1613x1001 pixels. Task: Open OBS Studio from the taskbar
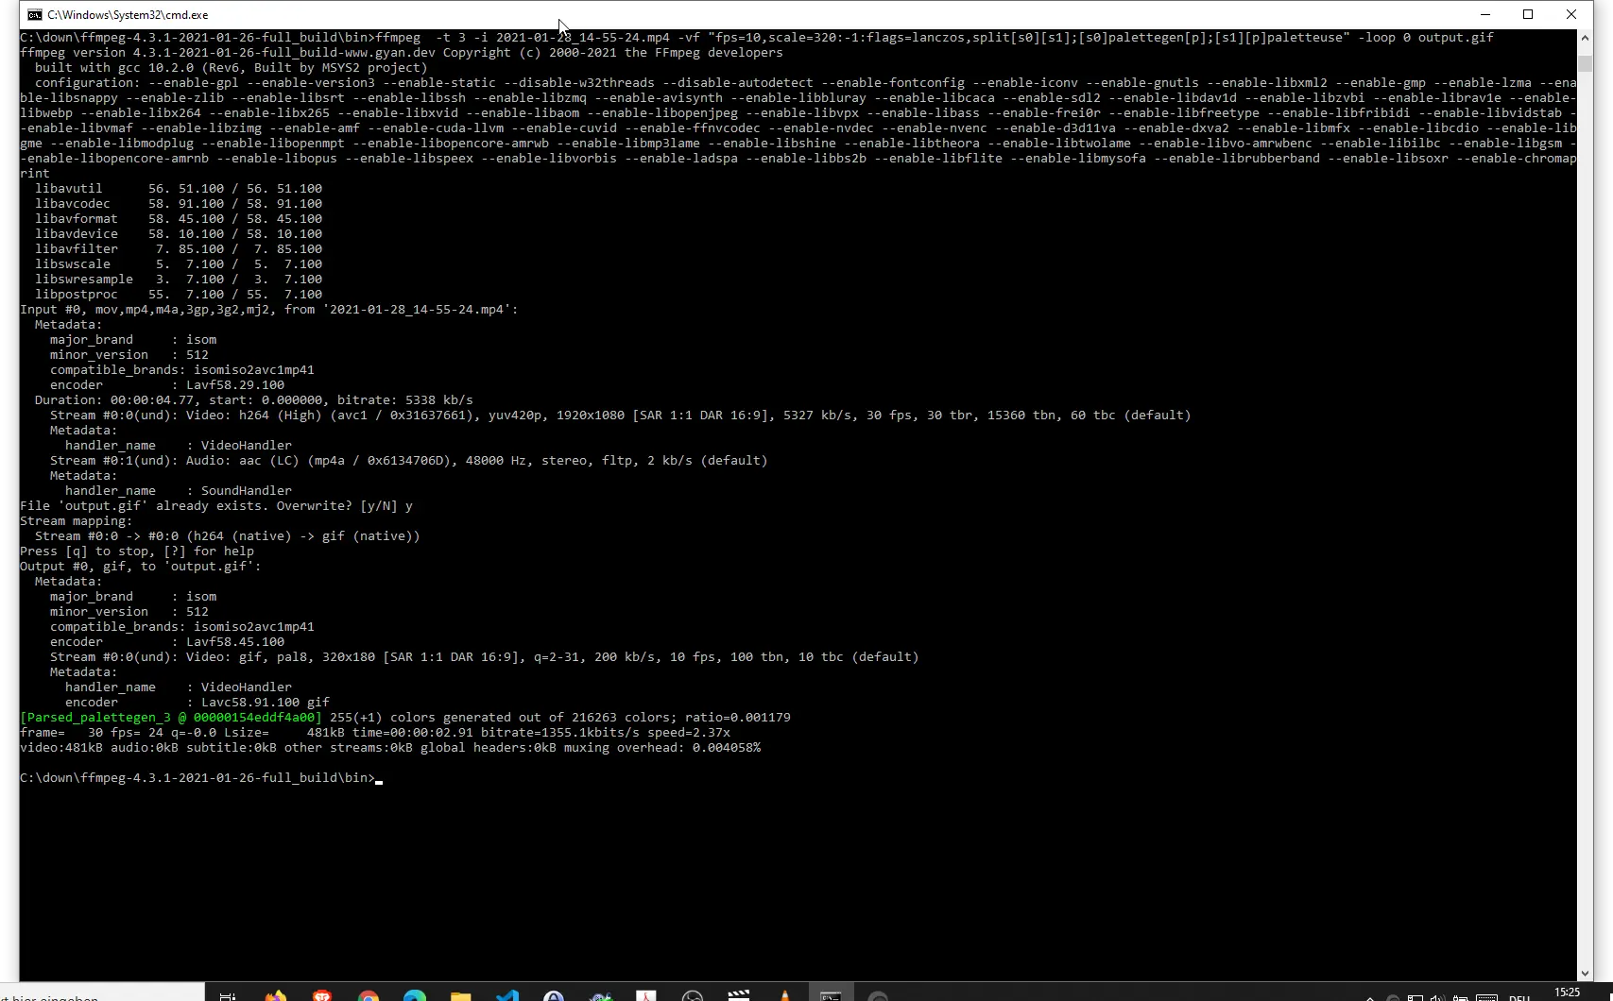[693, 995]
